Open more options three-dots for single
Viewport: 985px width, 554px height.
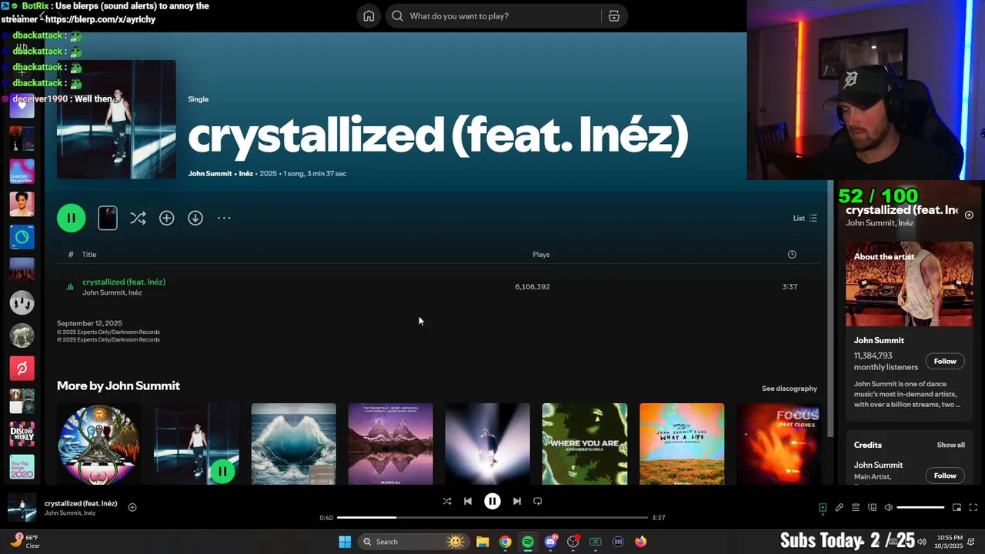click(224, 218)
